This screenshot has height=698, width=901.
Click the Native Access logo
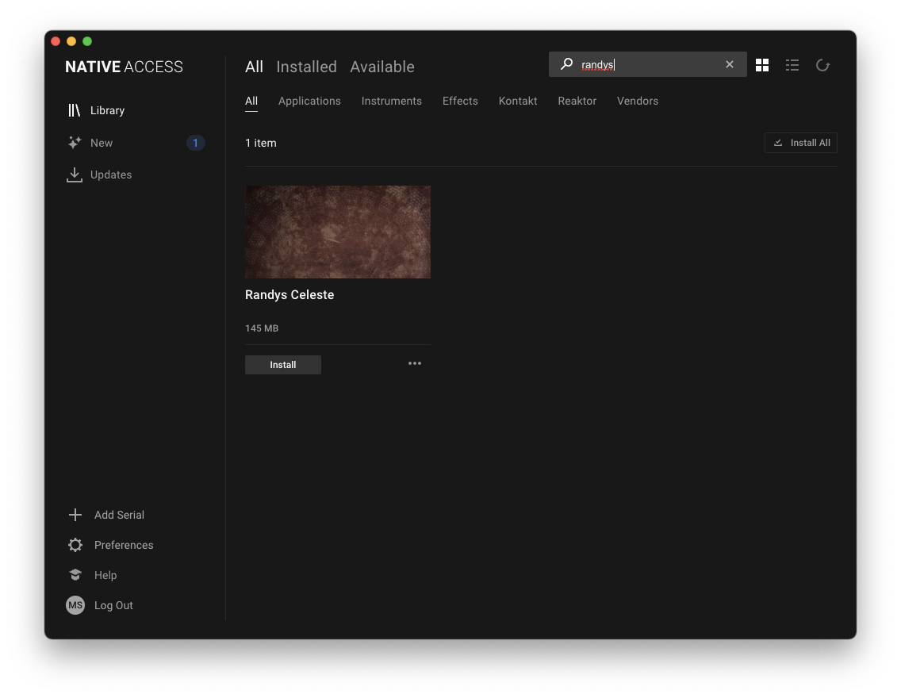pos(124,67)
